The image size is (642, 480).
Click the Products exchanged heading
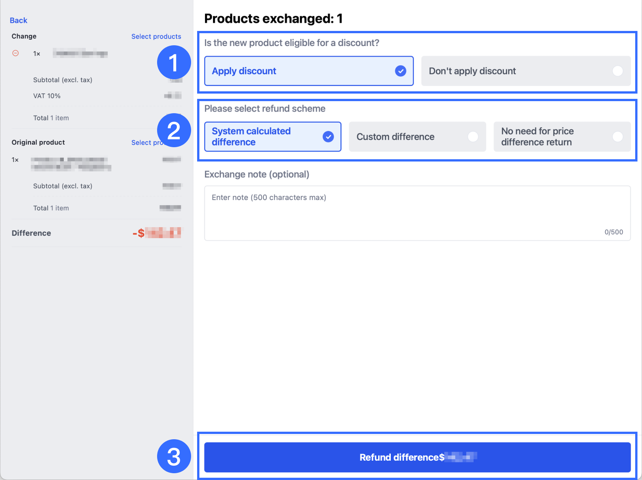coord(273,18)
